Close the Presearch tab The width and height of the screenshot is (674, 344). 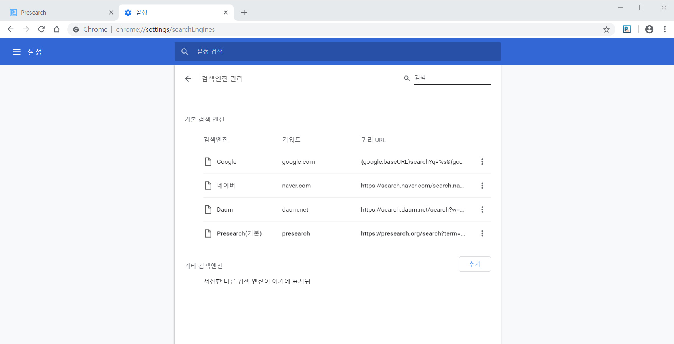(x=111, y=13)
